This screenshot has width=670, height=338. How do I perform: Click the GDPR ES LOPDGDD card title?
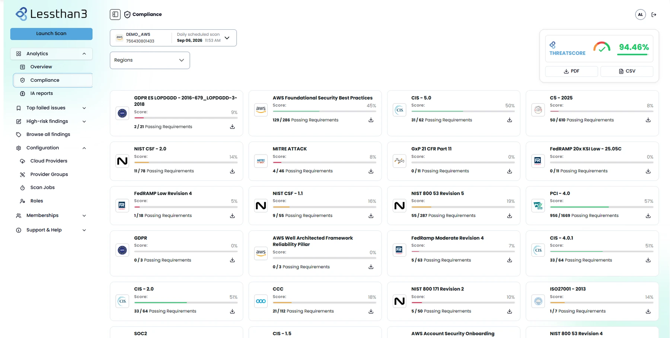pos(185,101)
